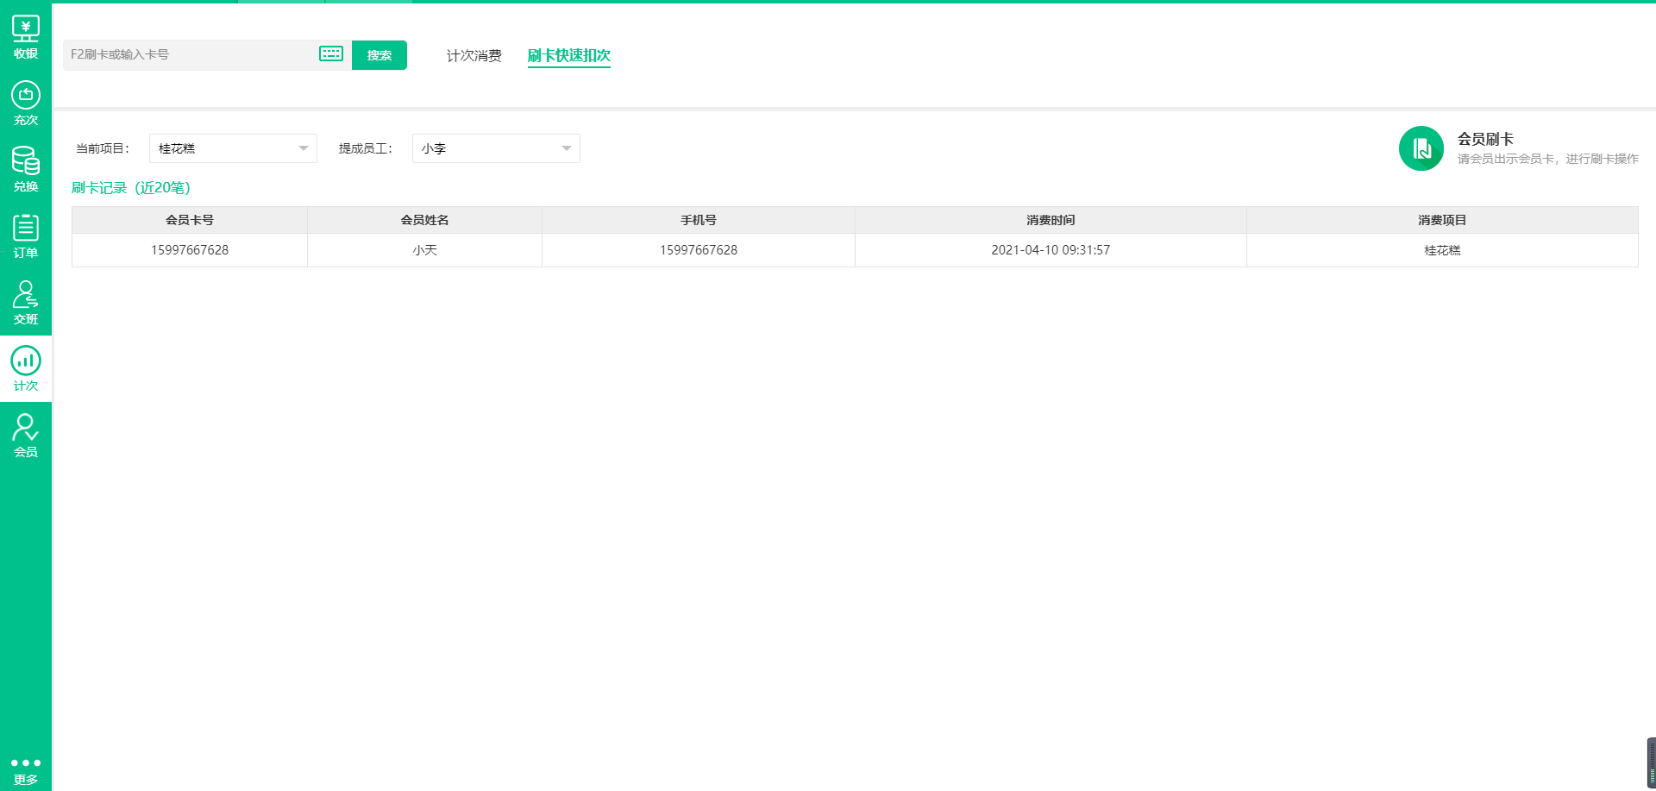Viewport: 1656px width, 791px height.
Task: Open the 收银 cashier sidebar icon
Action: click(26, 37)
